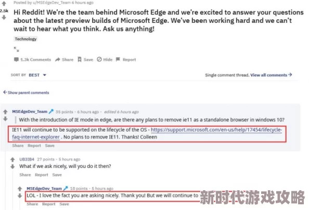309x210 pixels.
Task: Open the Technology flair tag
Action: 25,39
